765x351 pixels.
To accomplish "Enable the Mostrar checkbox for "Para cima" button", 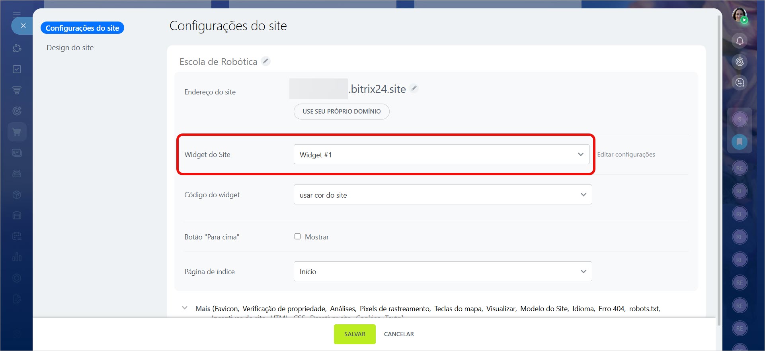I will point(297,237).
